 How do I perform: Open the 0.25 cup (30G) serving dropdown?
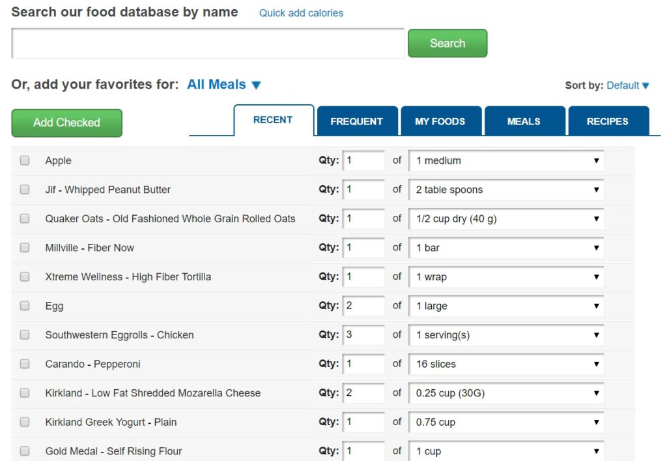click(x=506, y=393)
